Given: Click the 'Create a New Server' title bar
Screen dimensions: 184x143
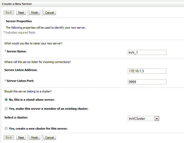Looking at the screenshot, I should (92, 4).
